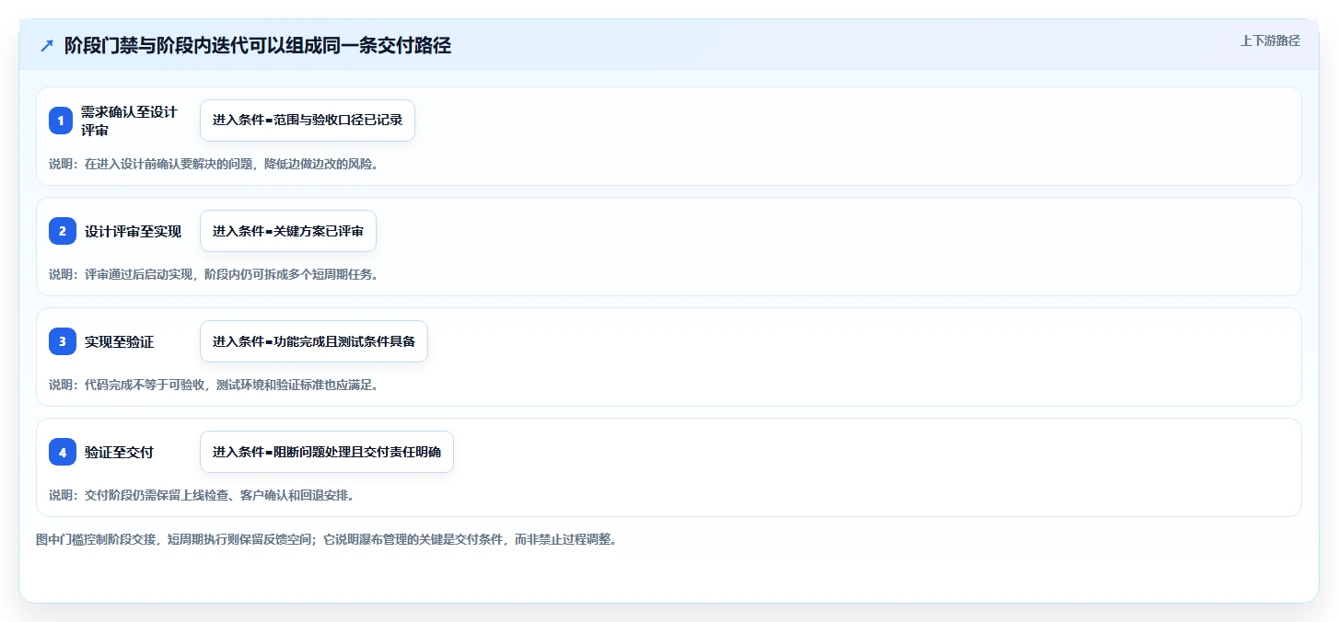The height and width of the screenshot is (622, 1338).
Task: Click the 进入条件=阻断问题处理且交付责任明确 chip
Action: pyautogui.click(x=327, y=452)
